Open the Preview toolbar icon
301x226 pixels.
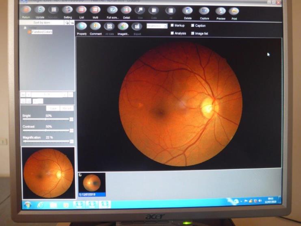[x=221, y=11]
